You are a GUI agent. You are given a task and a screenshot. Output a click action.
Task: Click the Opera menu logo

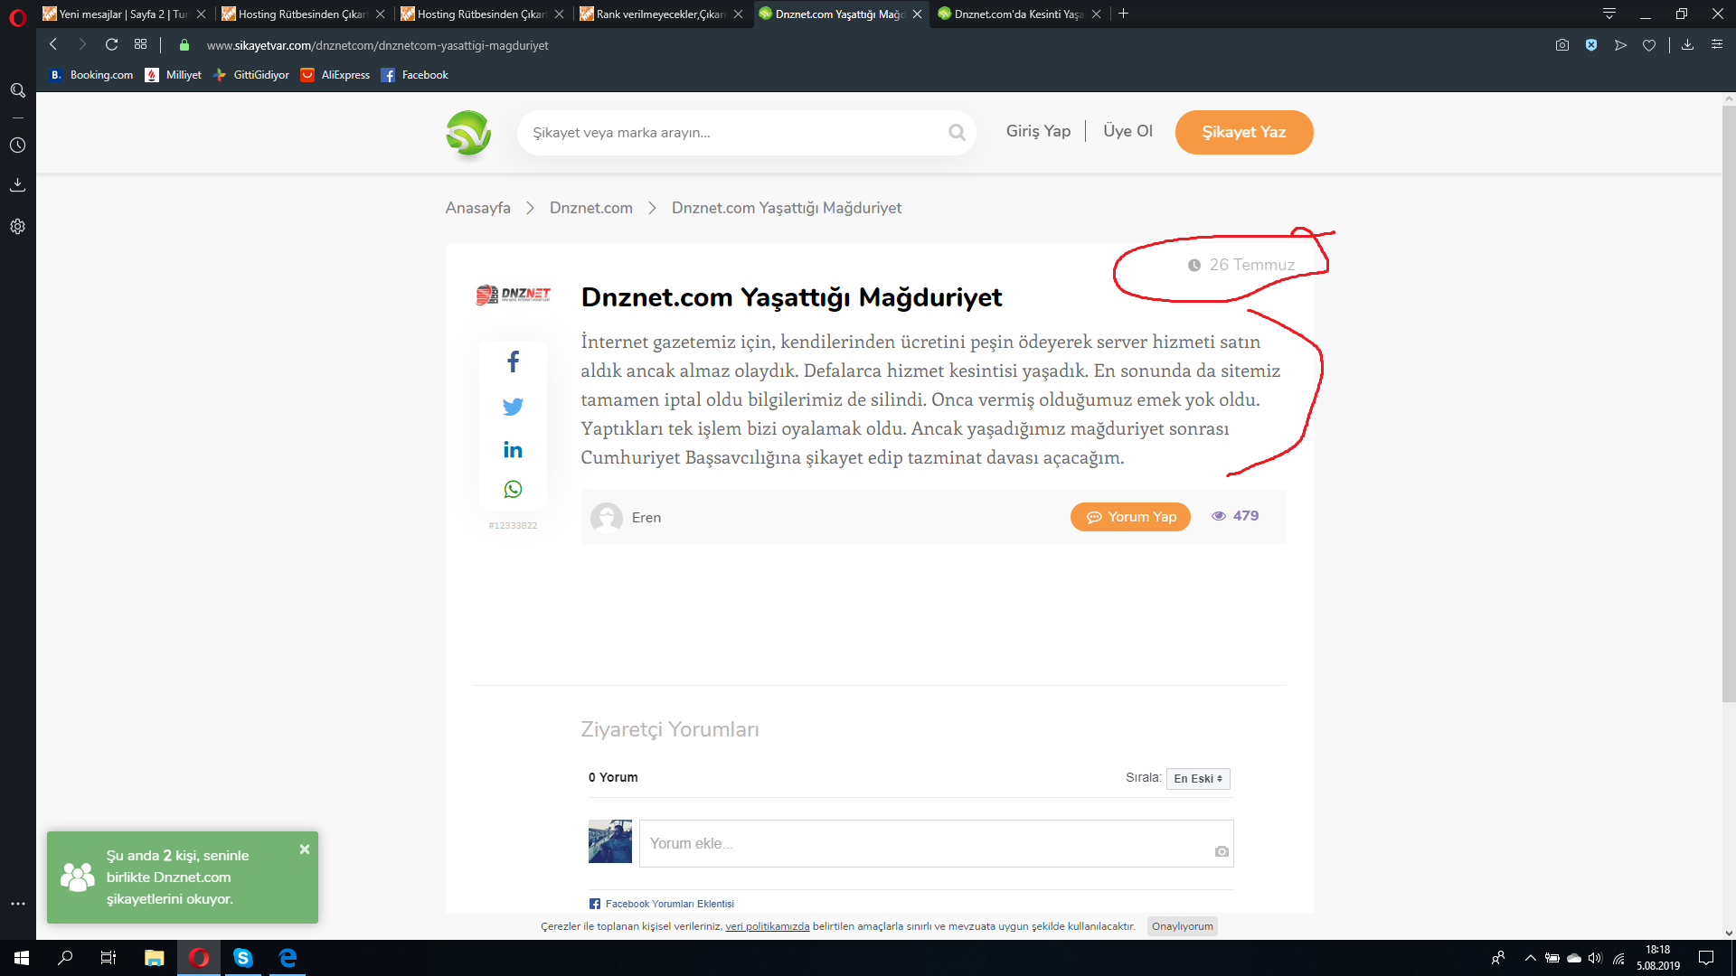click(17, 17)
